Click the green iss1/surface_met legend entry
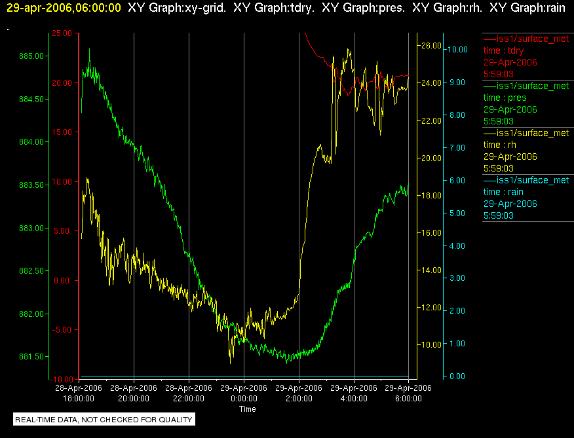This screenshot has height=438, width=574. 526,86
